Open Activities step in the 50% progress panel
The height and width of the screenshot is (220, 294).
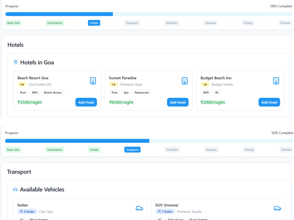tap(172, 150)
